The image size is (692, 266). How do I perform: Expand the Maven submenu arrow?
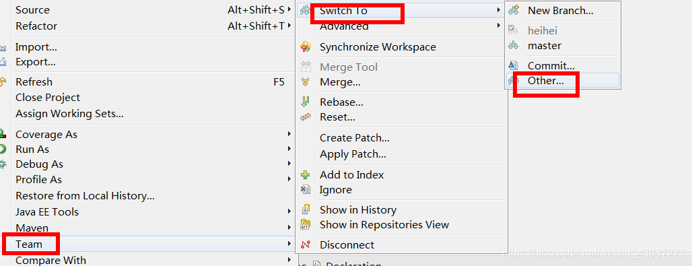coord(289,228)
